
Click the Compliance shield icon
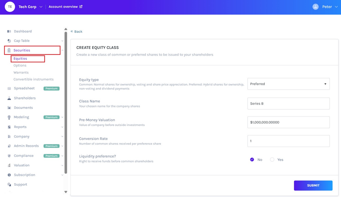pyautogui.click(x=9, y=156)
